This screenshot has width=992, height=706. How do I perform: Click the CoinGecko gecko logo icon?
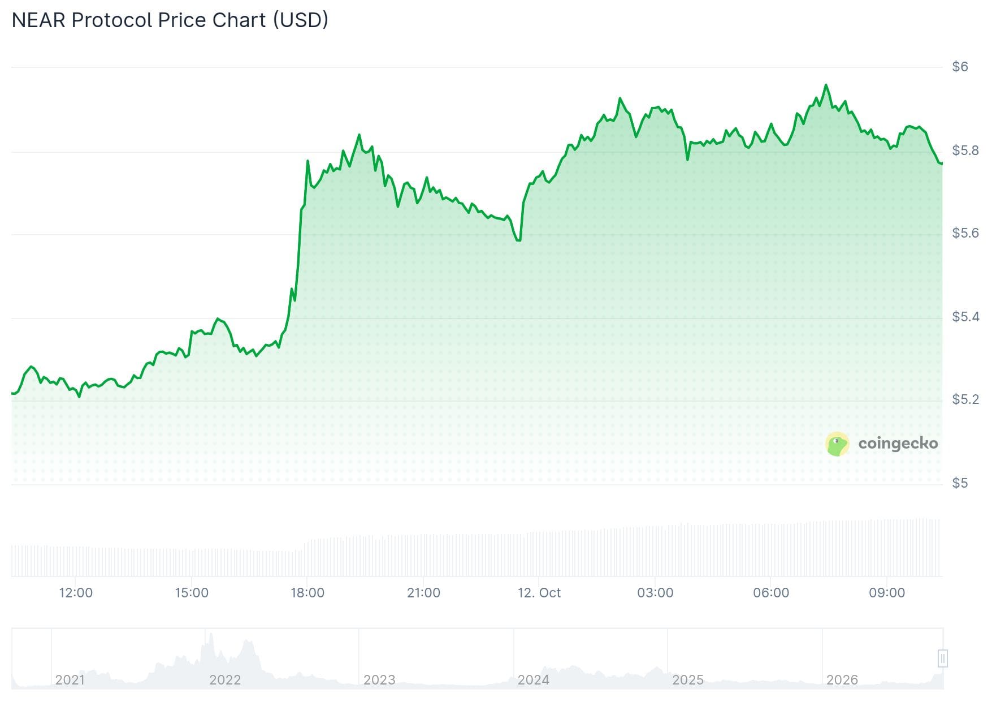click(837, 444)
